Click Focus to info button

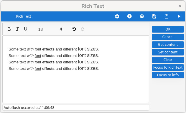[168, 75]
